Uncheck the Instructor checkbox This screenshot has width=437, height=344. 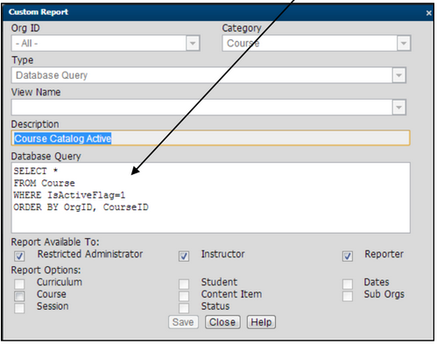point(184,256)
